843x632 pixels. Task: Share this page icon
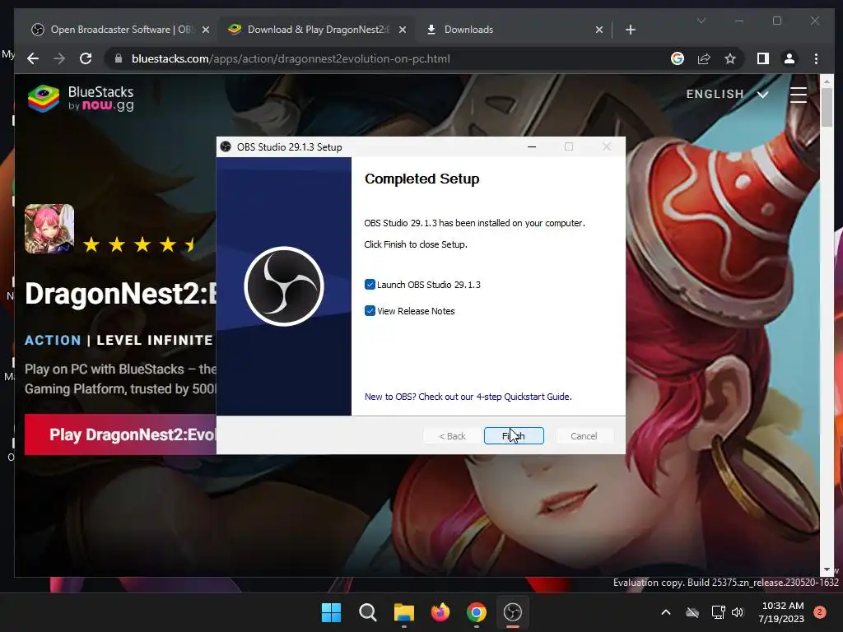[x=704, y=58]
